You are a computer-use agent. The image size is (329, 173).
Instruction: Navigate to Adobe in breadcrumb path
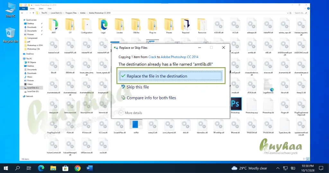click(83, 13)
